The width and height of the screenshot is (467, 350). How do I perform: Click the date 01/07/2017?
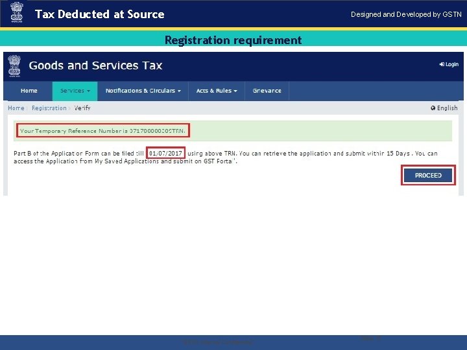pos(165,153)
